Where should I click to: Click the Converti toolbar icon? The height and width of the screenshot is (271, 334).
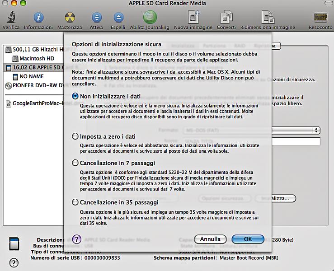pyautogui.click(x=226, y=17)
